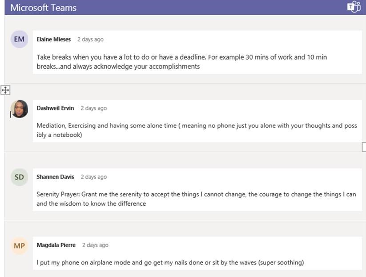
Task: Open the Dashweil Ervin name link
Action: tap(55, 108)
